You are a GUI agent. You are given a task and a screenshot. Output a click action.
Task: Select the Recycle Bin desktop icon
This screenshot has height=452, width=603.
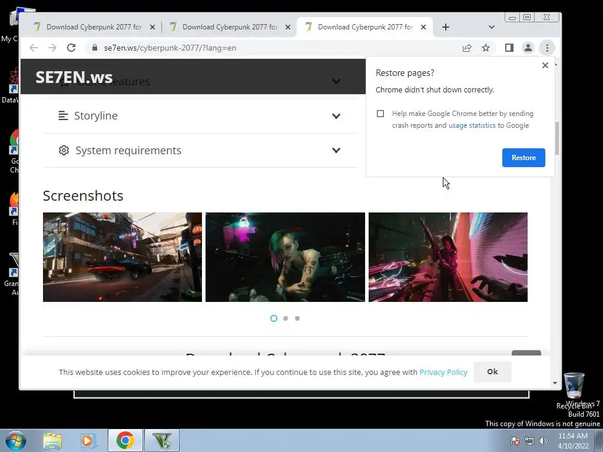click(574, 390)
